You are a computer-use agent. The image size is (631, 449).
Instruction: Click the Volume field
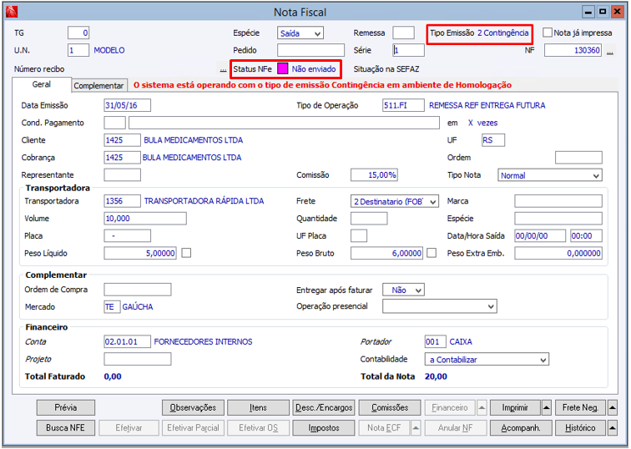(145, 219)
